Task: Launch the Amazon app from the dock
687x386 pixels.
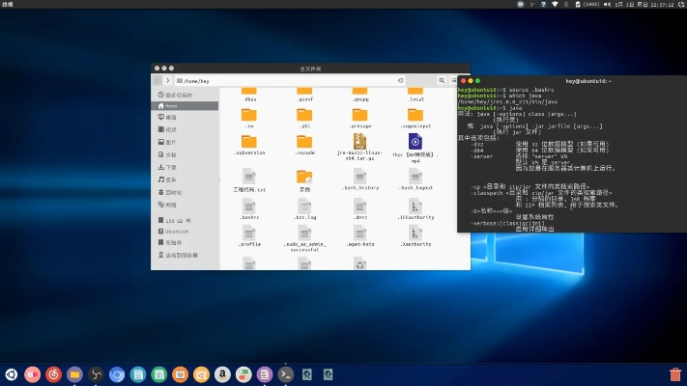Action: pos(222,374)
